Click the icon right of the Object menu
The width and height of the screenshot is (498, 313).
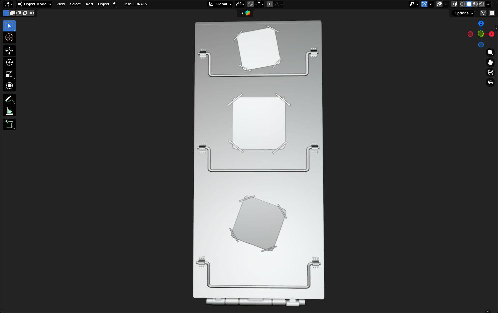pos(115,4)
